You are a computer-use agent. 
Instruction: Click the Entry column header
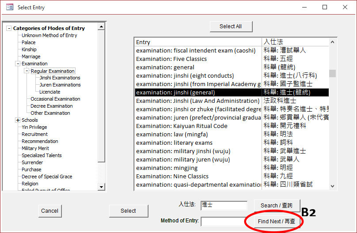coord(198,42)
